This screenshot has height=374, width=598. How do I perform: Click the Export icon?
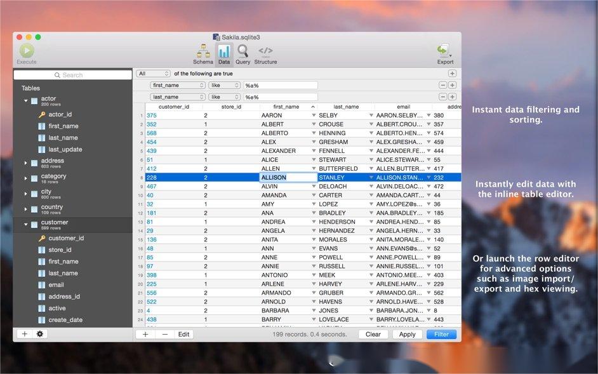(442, 50)
